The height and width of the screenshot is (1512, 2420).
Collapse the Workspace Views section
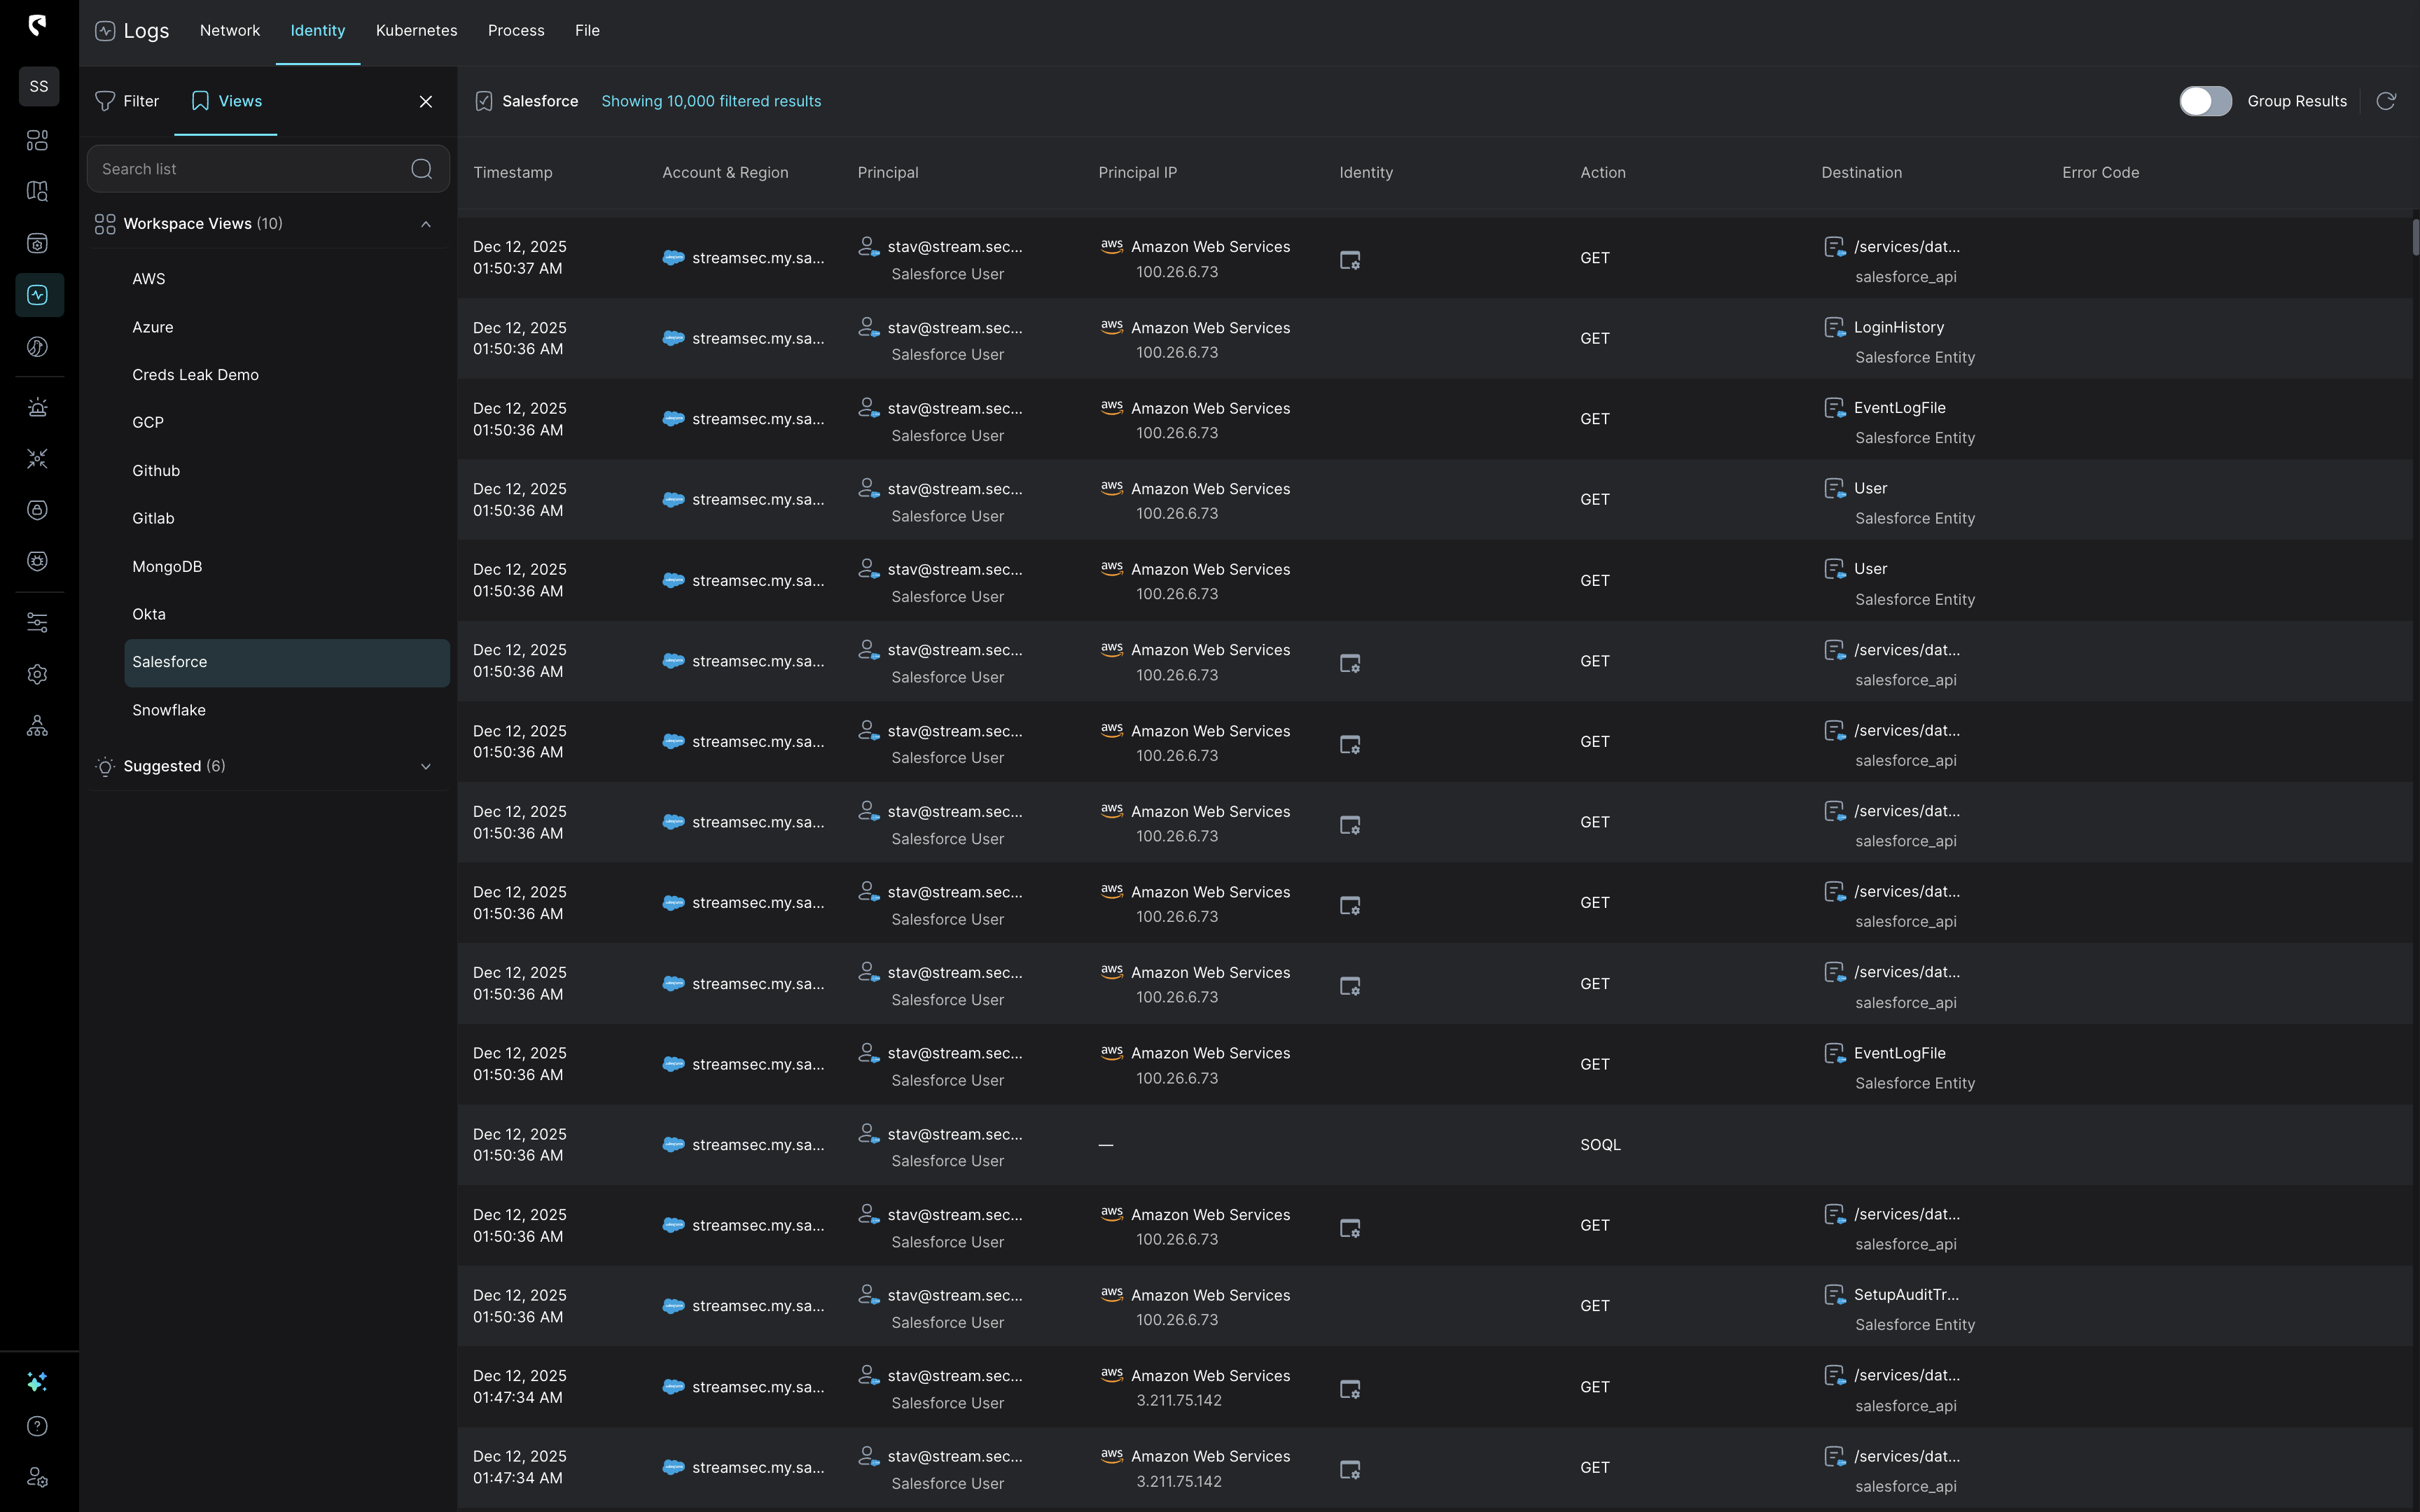click(x=426, y=224)
